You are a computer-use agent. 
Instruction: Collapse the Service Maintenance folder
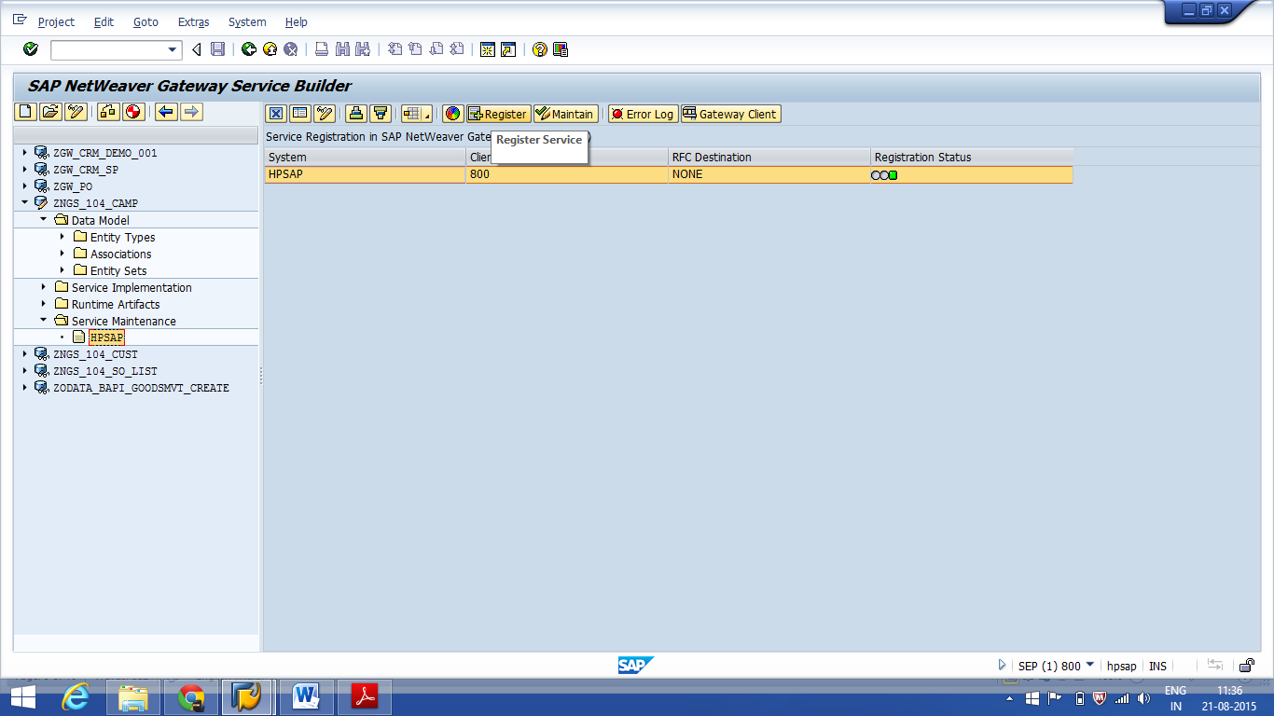coord(44,320)
